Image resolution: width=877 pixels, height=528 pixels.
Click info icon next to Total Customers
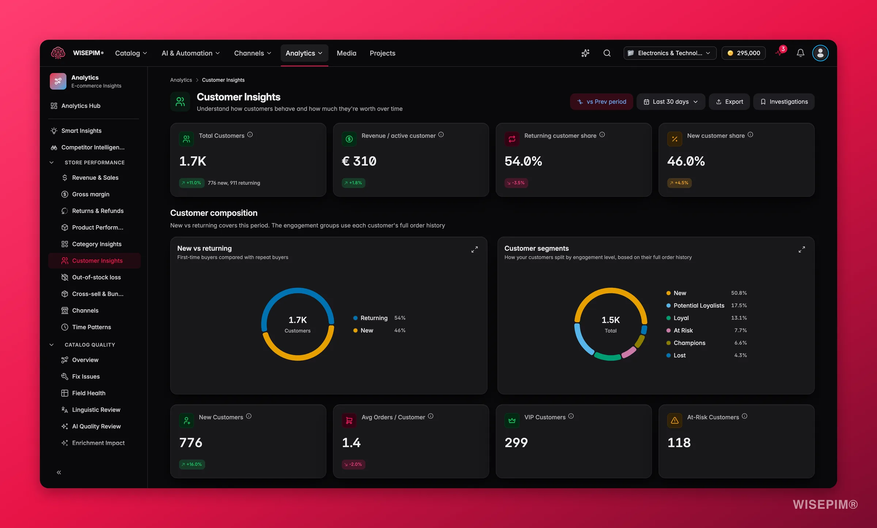(250, 134)
